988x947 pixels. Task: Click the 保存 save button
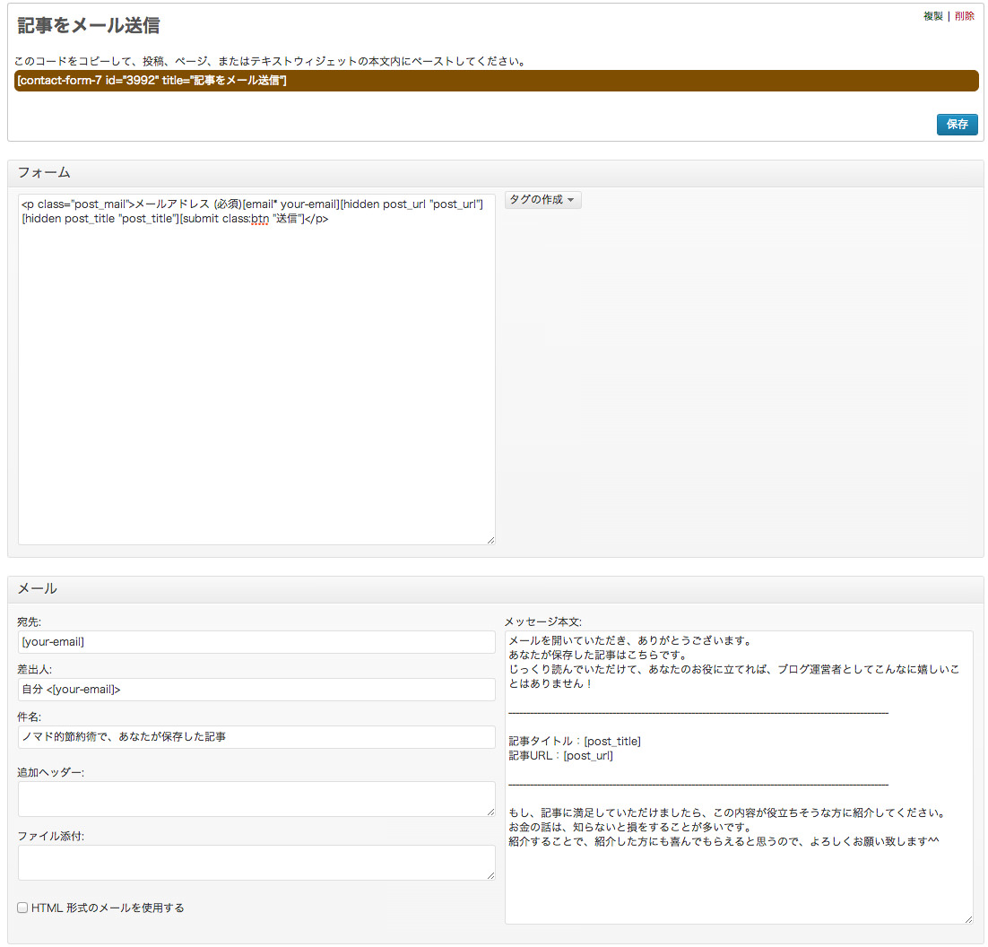pos(957,125)
